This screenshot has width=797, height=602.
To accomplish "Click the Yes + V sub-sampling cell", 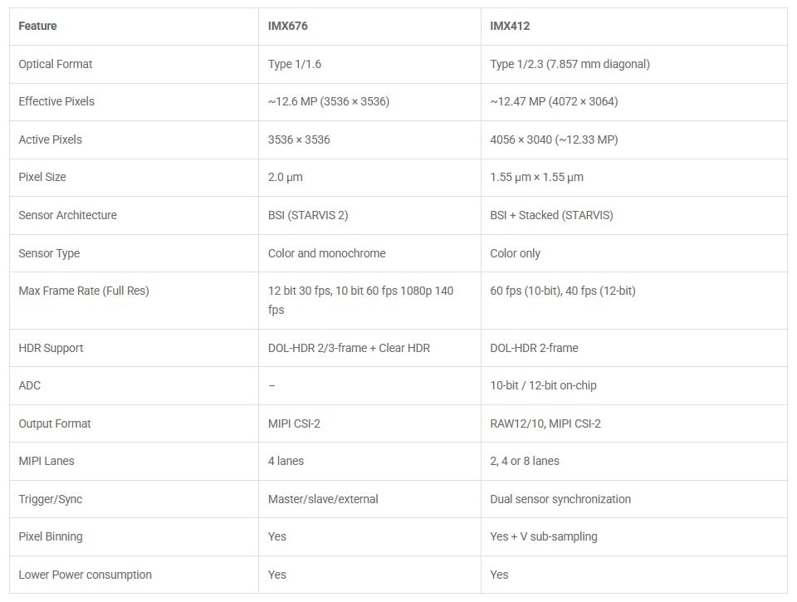I will 544,536.
